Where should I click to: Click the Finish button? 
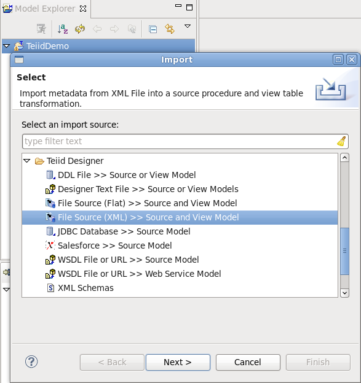pyautogui.click(x=318, y=362)
